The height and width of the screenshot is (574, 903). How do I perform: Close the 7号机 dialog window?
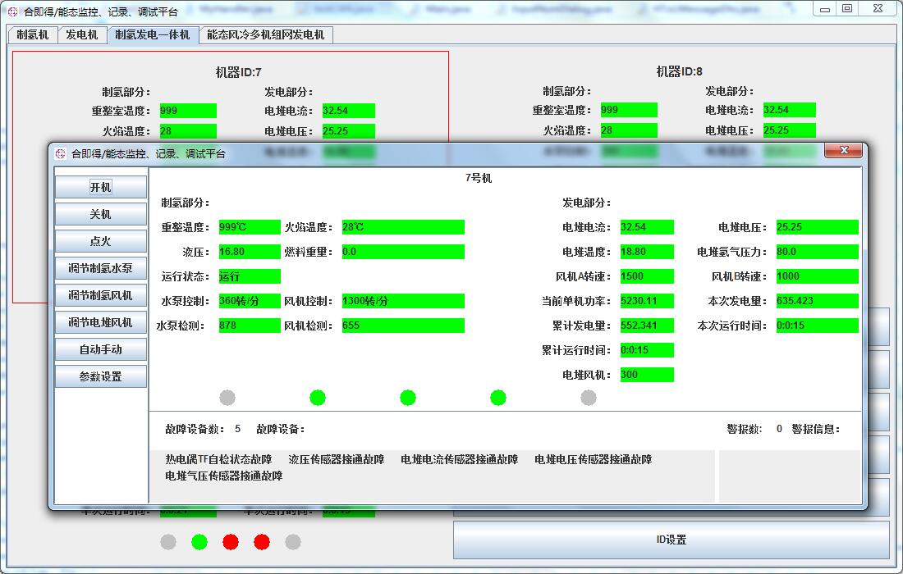841,150
